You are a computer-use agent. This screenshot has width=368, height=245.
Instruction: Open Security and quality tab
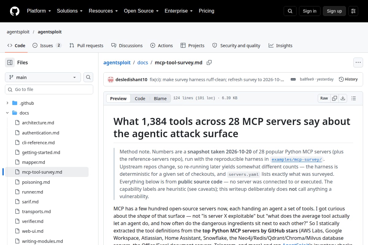point(236,45)
